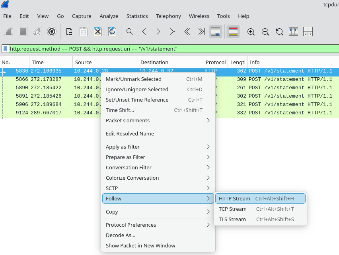Click the find packet magnifier icon
The height and width of the screenshot is (255, 339).
tap(129, 31)
